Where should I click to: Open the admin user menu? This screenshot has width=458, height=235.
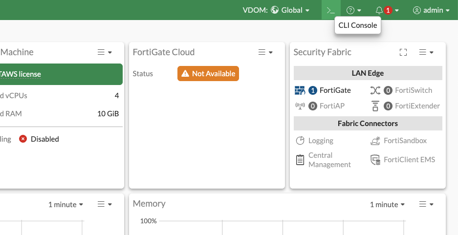coord(431,10)
